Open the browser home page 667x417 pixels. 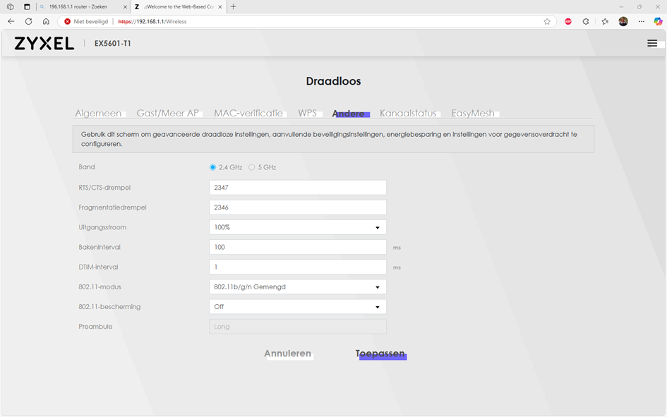[46, 21]
